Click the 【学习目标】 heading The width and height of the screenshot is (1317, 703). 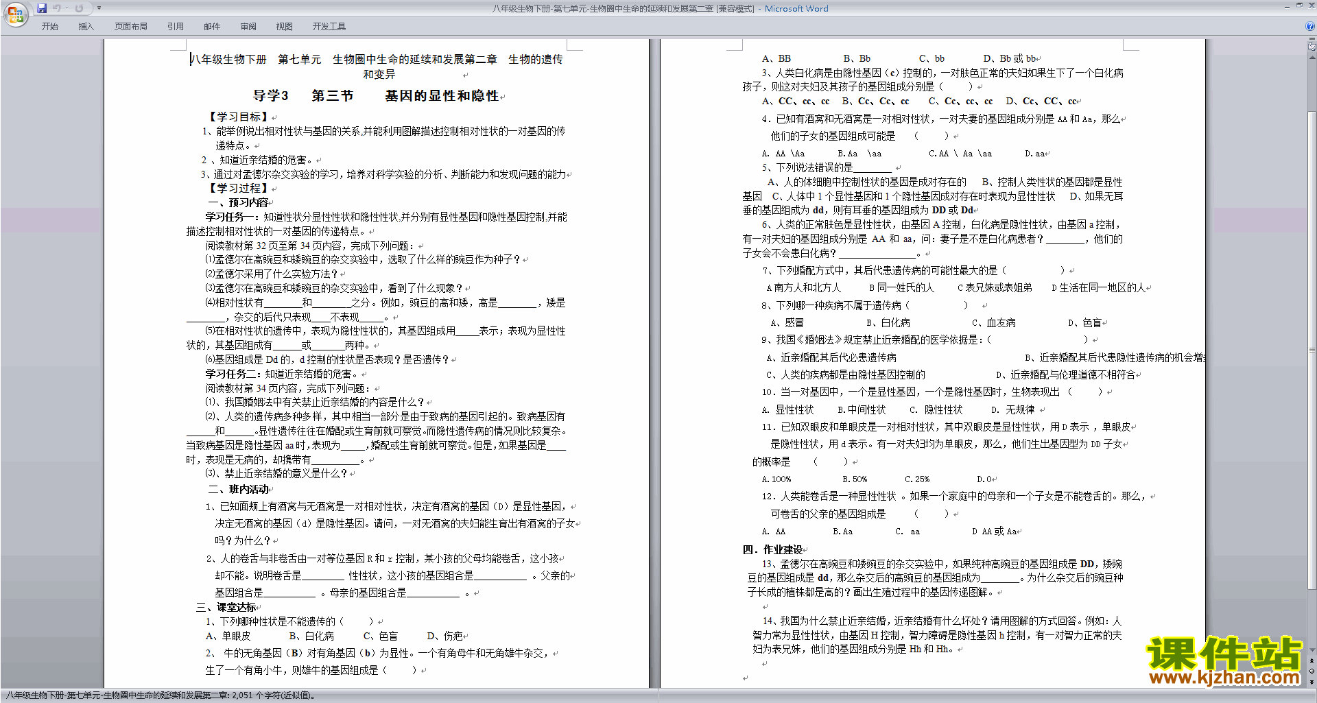tap(239, 117)
